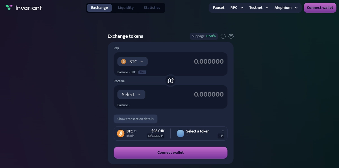Click the Connect wallet button
The width and height of the screenshot is (339, 168).
(320, 8)
